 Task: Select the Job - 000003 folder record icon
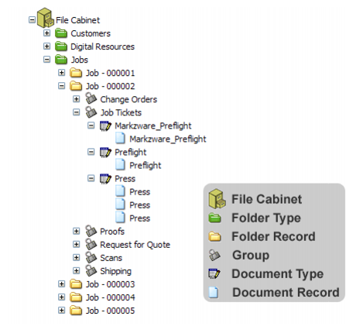click(76, 284)
